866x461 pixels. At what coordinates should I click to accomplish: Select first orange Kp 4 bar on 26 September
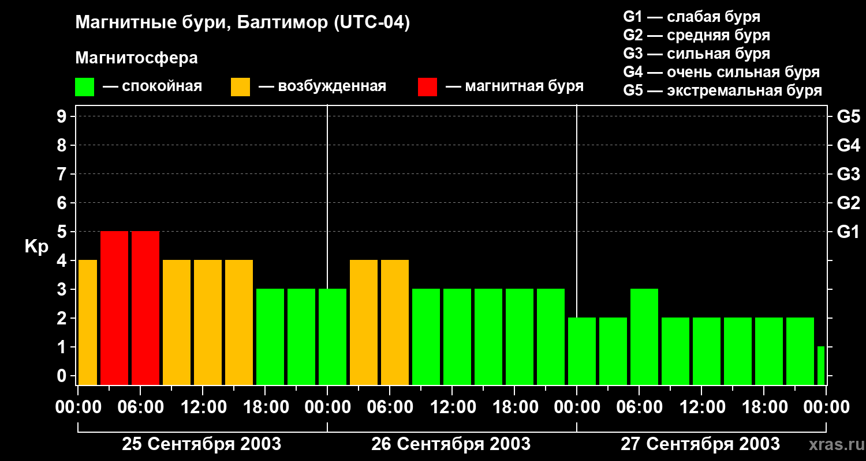(364, 322)
